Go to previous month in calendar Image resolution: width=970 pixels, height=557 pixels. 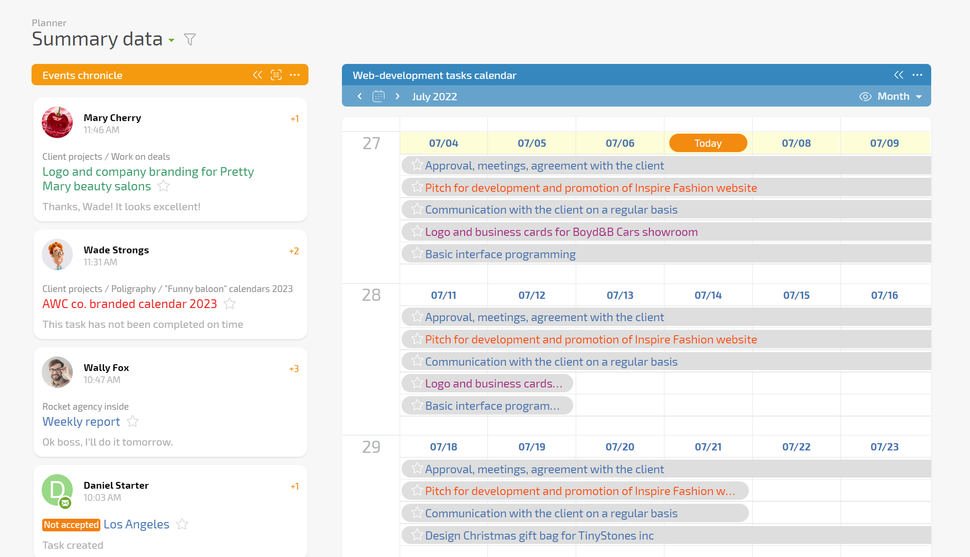point(359,96)
